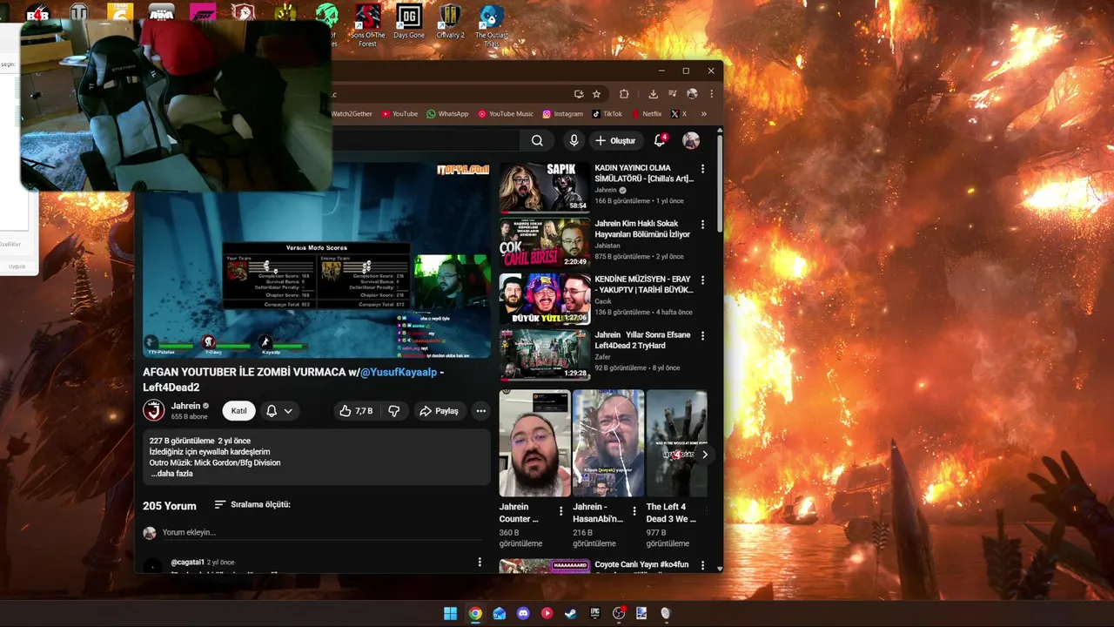1114x627 pixels.
Task: Start voice search with microphone icon
Action: [x=574, y=140]
